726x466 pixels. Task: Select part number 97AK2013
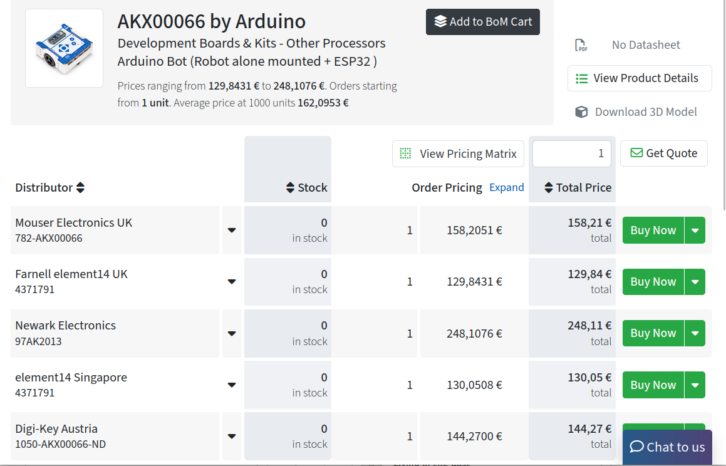pyautogui.click(x=38, y=341)
